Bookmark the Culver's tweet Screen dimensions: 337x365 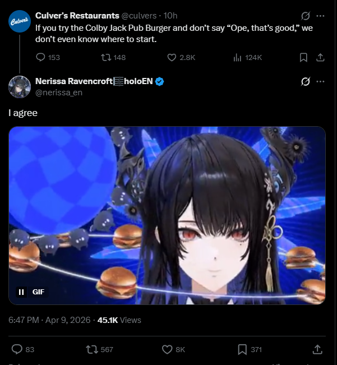click(303, 58)
